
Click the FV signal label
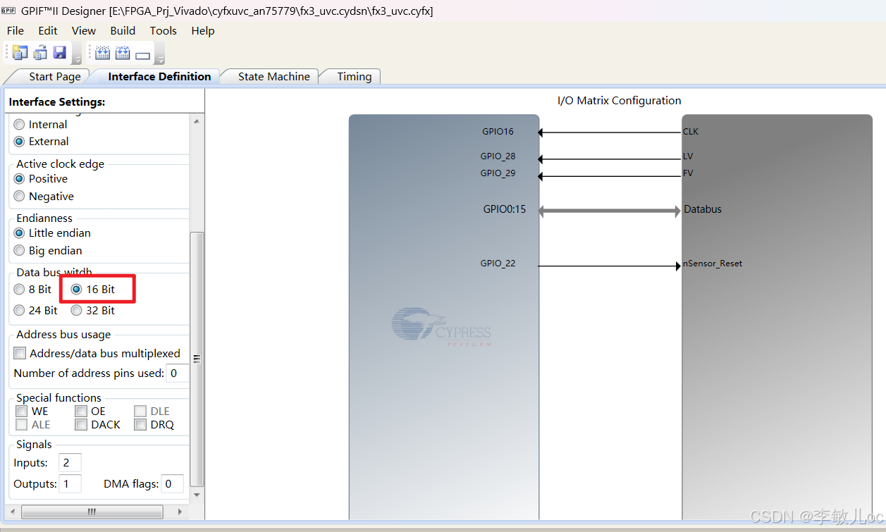pyautogui.click(x=688, y=173)
